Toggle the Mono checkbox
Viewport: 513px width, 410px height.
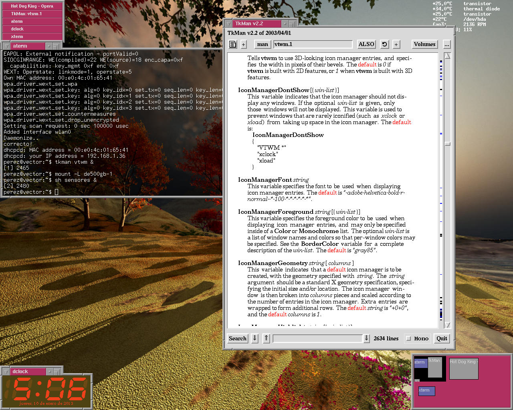(409, 338)
